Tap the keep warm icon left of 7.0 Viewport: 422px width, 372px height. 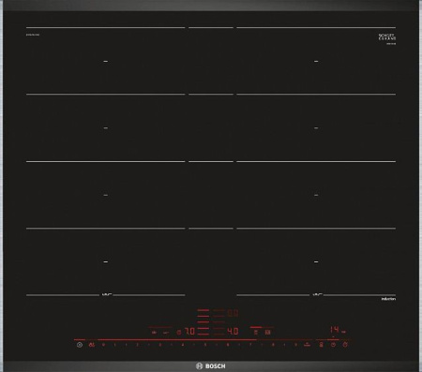[x=154, y=333]
